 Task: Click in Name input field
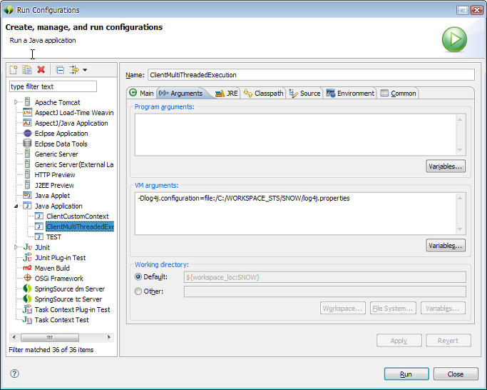click(x=311, y=75)
